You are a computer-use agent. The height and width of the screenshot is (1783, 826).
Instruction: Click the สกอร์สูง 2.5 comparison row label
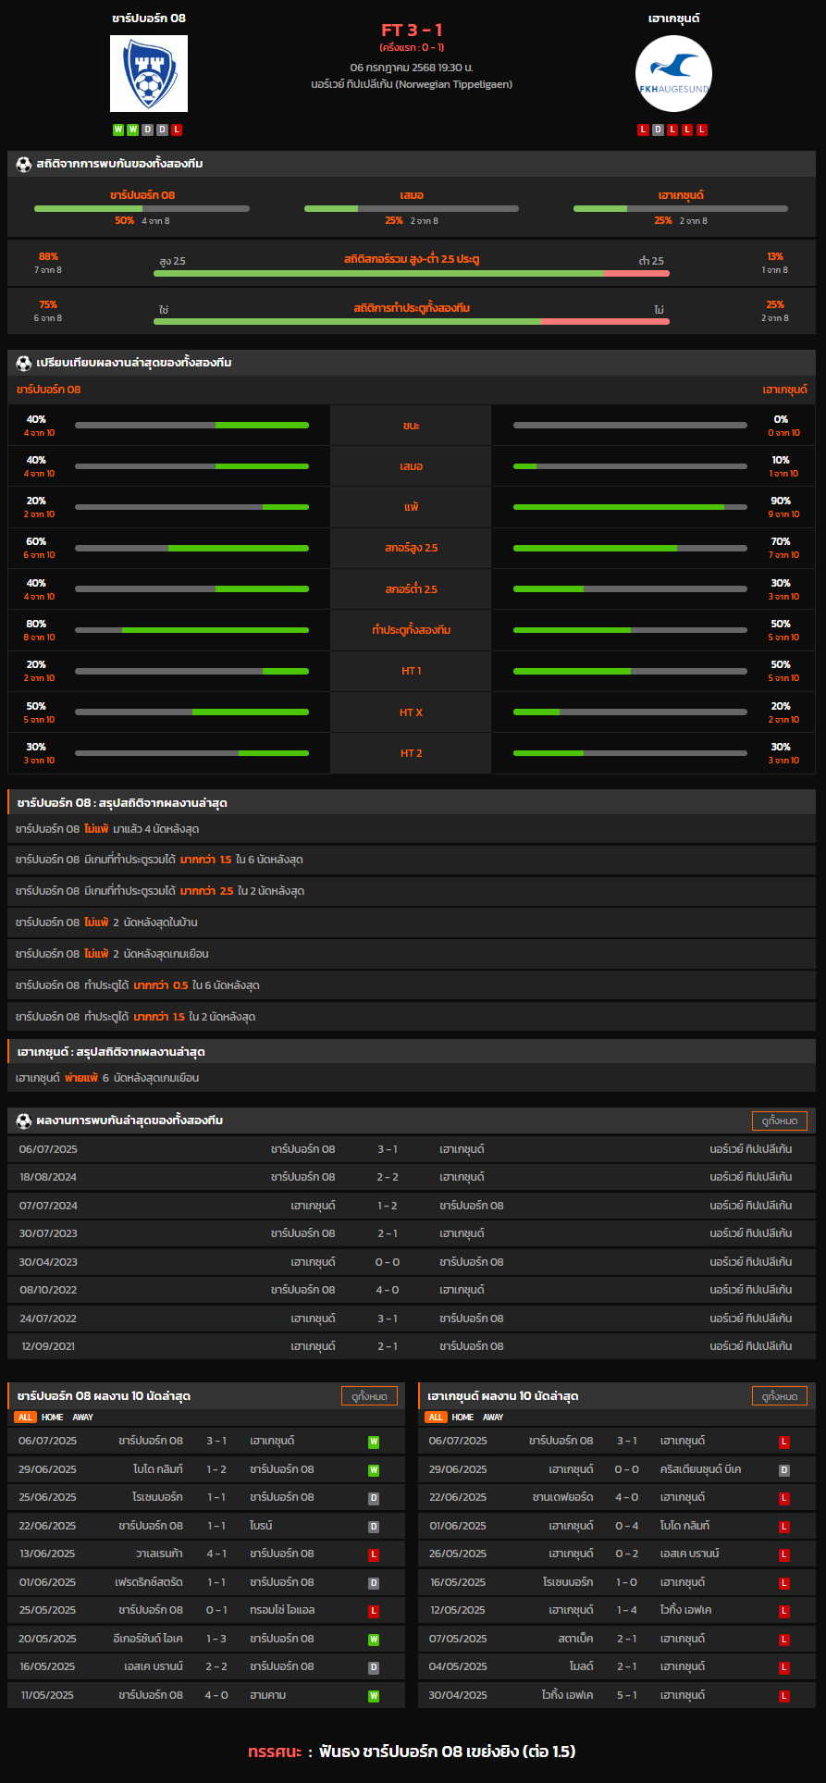click(412, 549)
